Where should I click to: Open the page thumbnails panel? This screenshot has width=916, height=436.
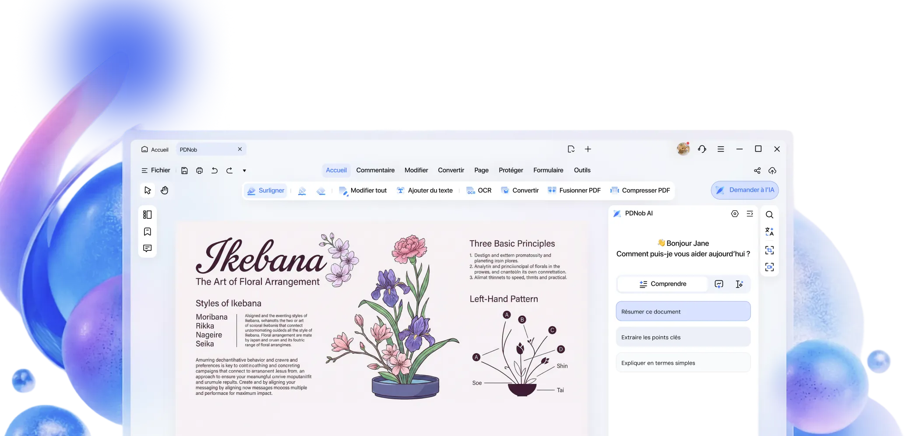point(148,214)
